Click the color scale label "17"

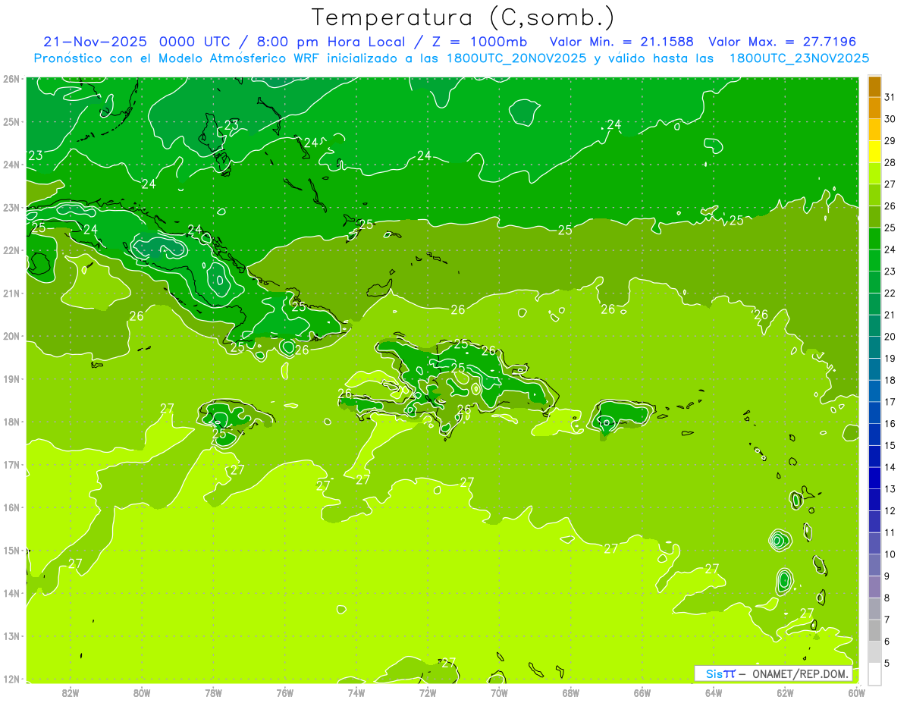click(x=890, y=401)
